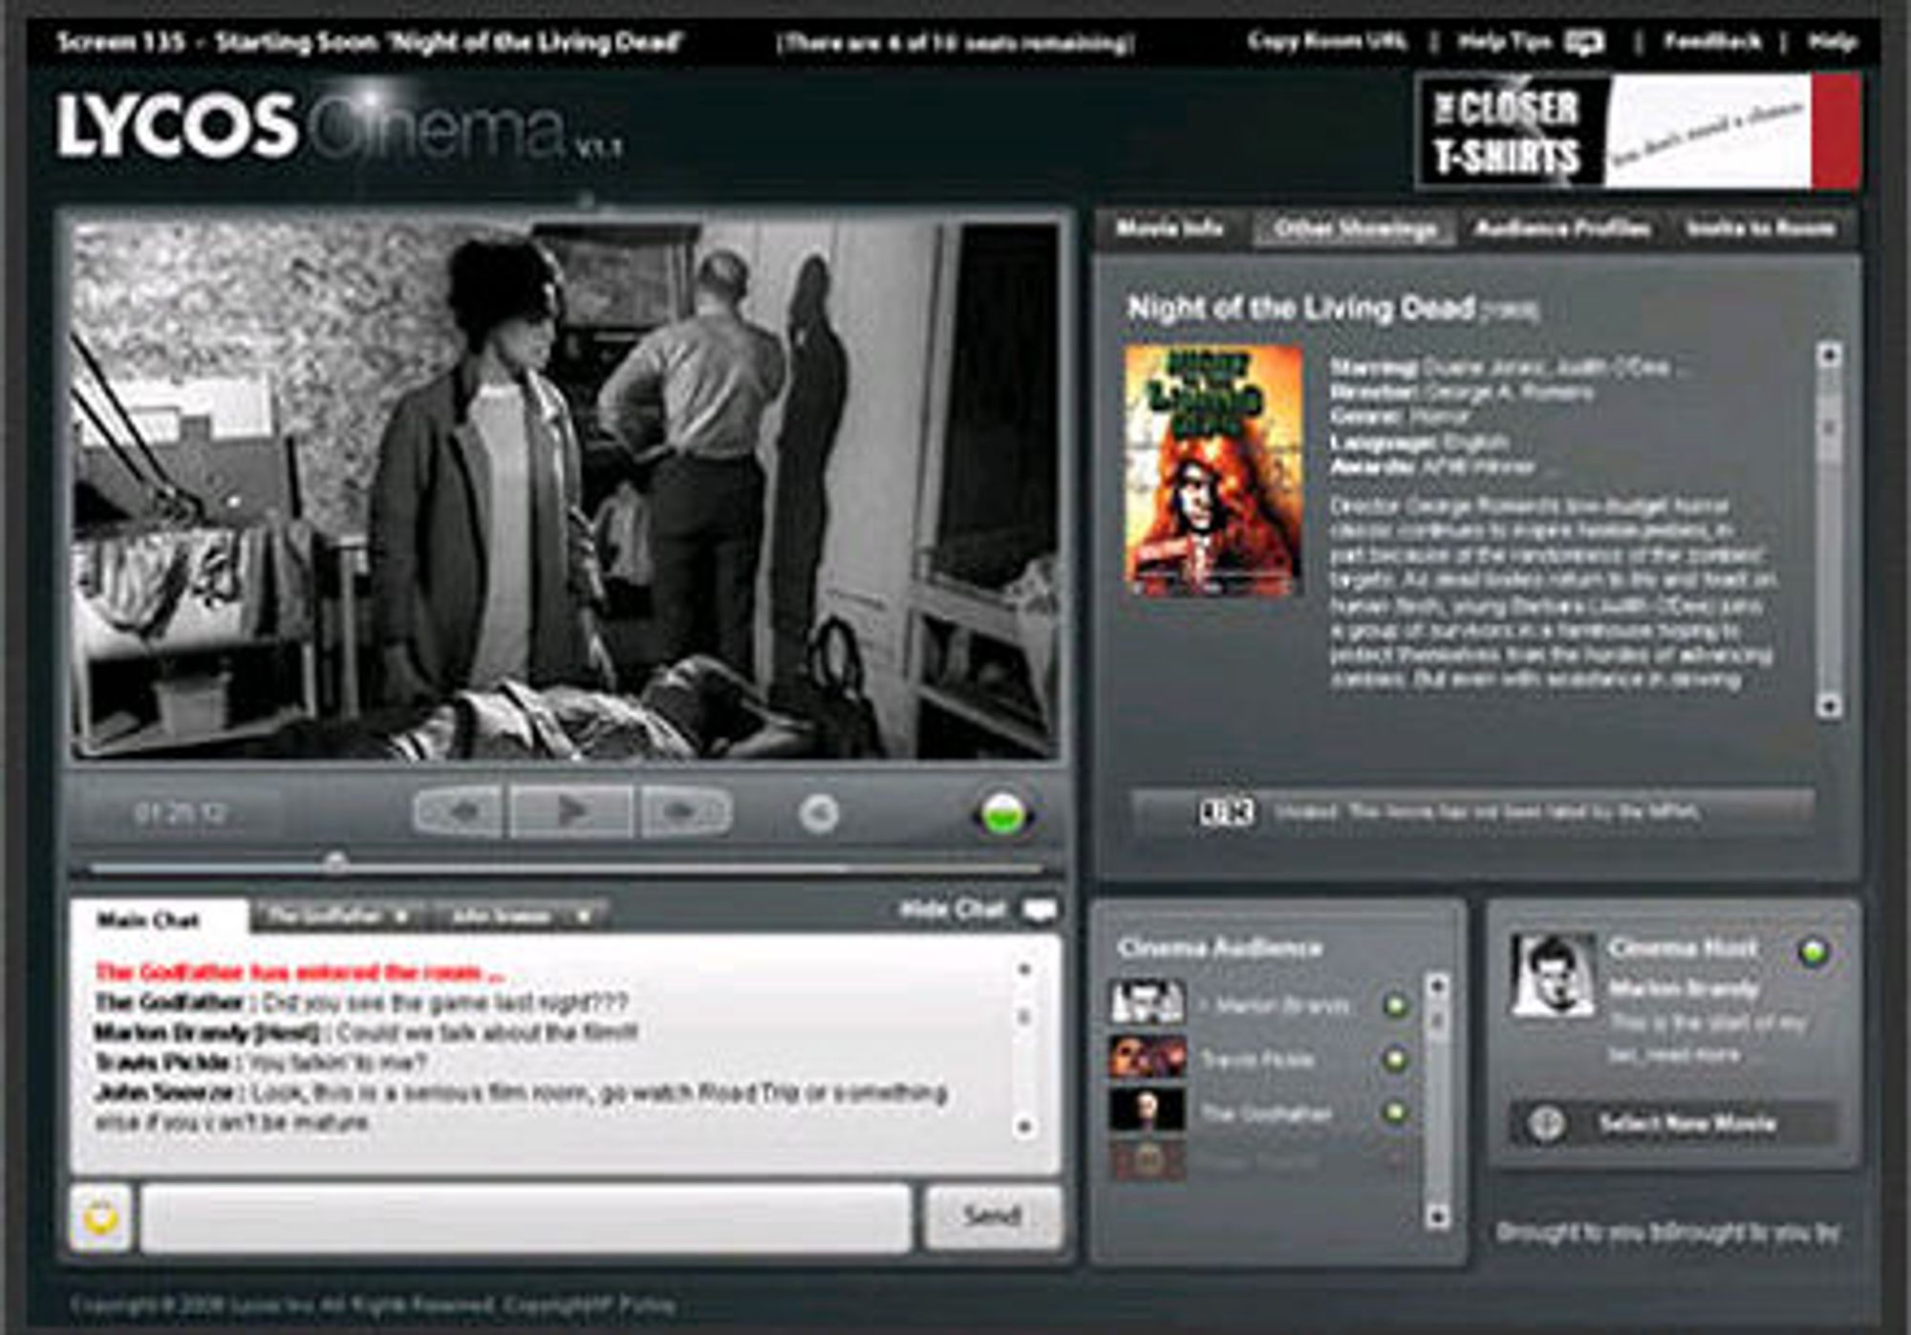Click the Copy Room URL link
This screenshot has width=1911, height=1335.
click(1326, 41)
